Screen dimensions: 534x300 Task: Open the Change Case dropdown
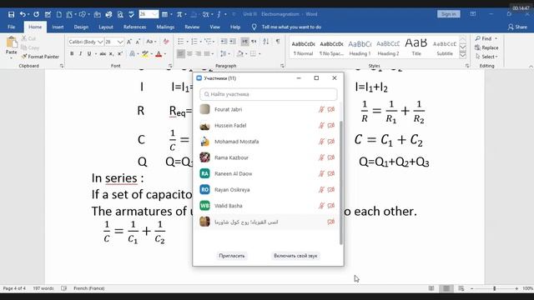coord(151,42)
